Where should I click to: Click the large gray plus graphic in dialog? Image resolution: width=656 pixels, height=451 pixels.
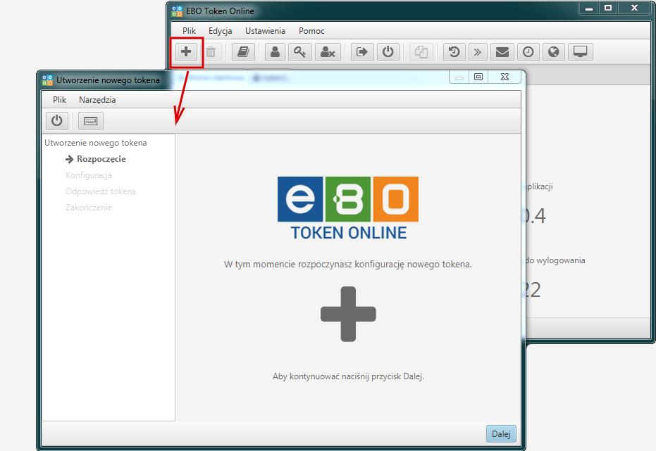click(348, 314)
